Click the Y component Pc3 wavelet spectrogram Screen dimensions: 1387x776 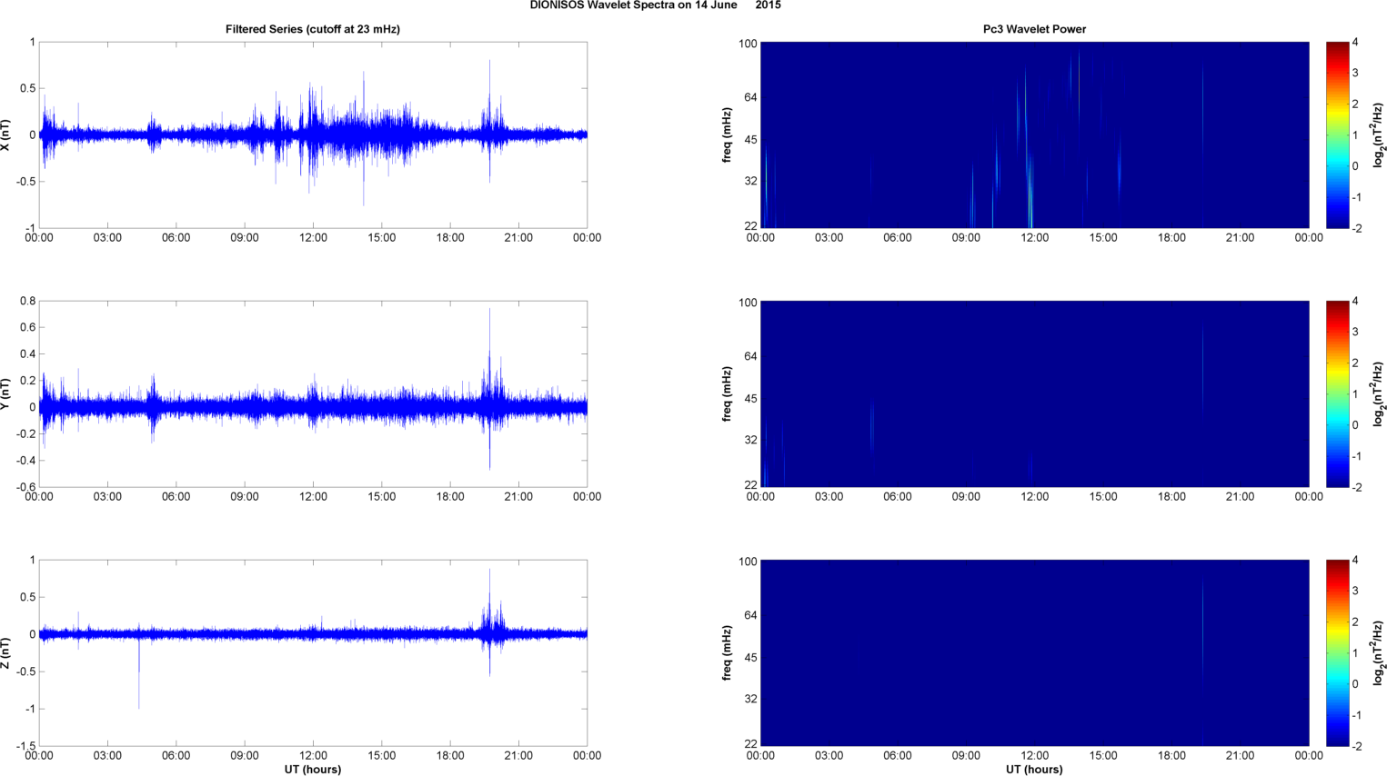tap(1034, 394)
